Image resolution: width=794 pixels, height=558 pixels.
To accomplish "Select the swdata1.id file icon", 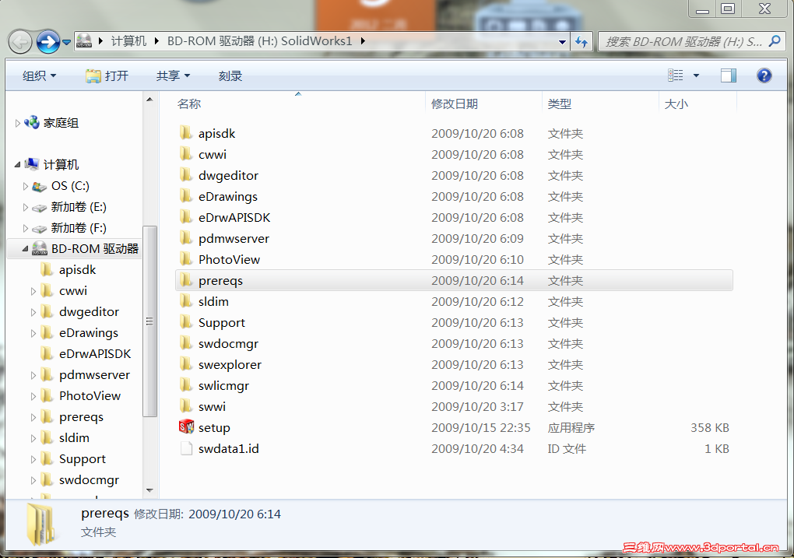I will [186, 448].
